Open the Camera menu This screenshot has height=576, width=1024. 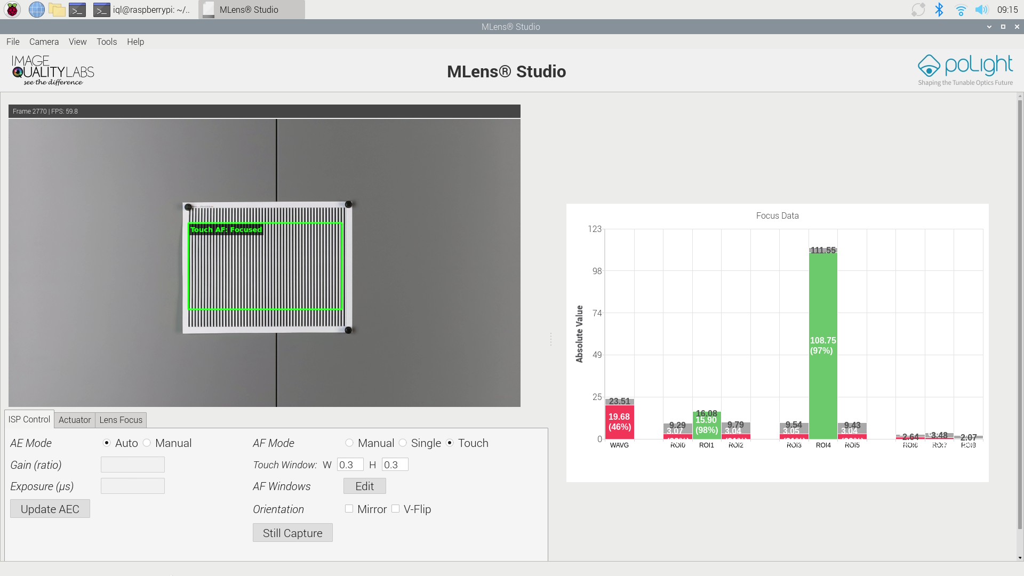pyautogui.click(x=44, y=42)
